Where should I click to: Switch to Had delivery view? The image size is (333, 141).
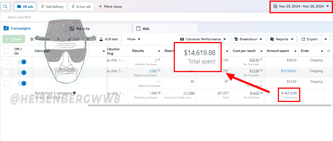pos(52,7)
